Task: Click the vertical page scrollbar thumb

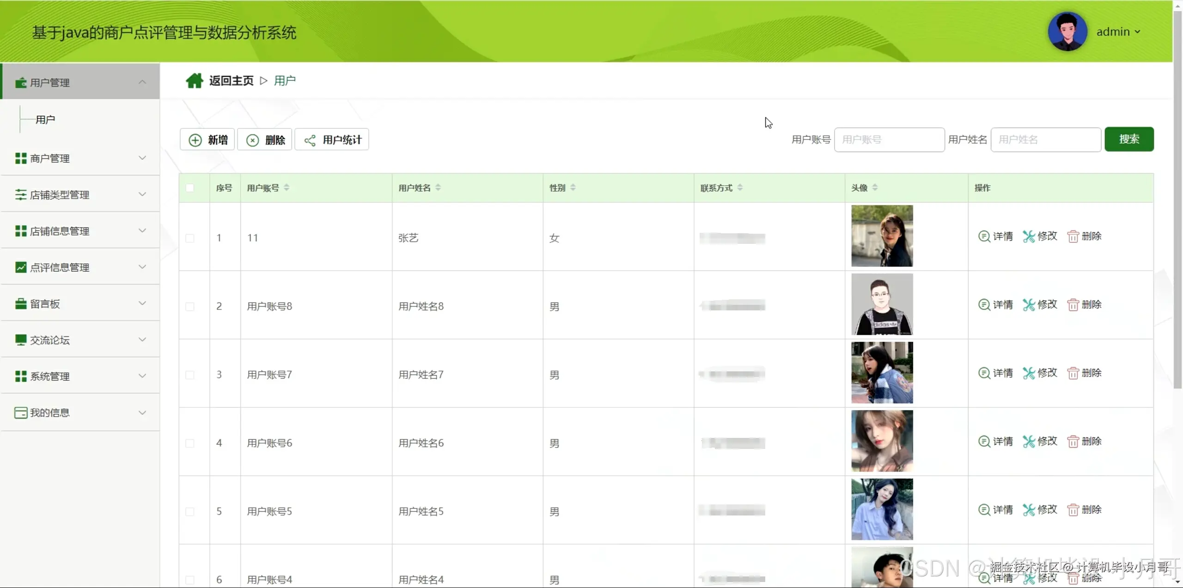Action: tap(1178, 199)
